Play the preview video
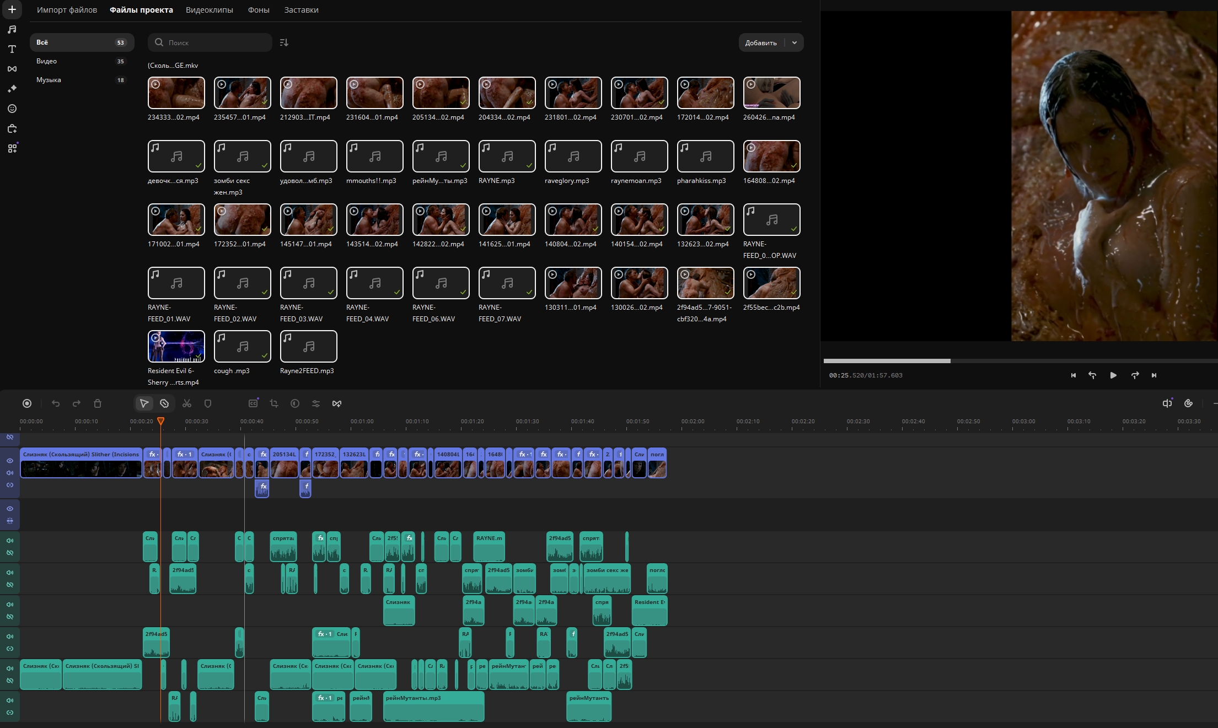Viewport: 1218px width, 728px height. [x=1113, y=375]
